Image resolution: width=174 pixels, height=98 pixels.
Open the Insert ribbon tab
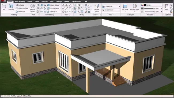37,2
